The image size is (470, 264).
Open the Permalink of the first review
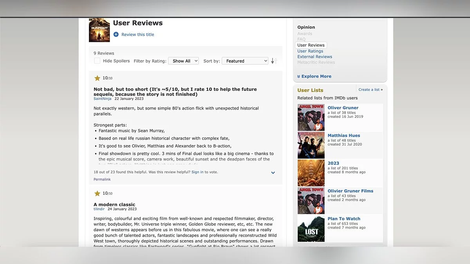[x=102, y=180]
